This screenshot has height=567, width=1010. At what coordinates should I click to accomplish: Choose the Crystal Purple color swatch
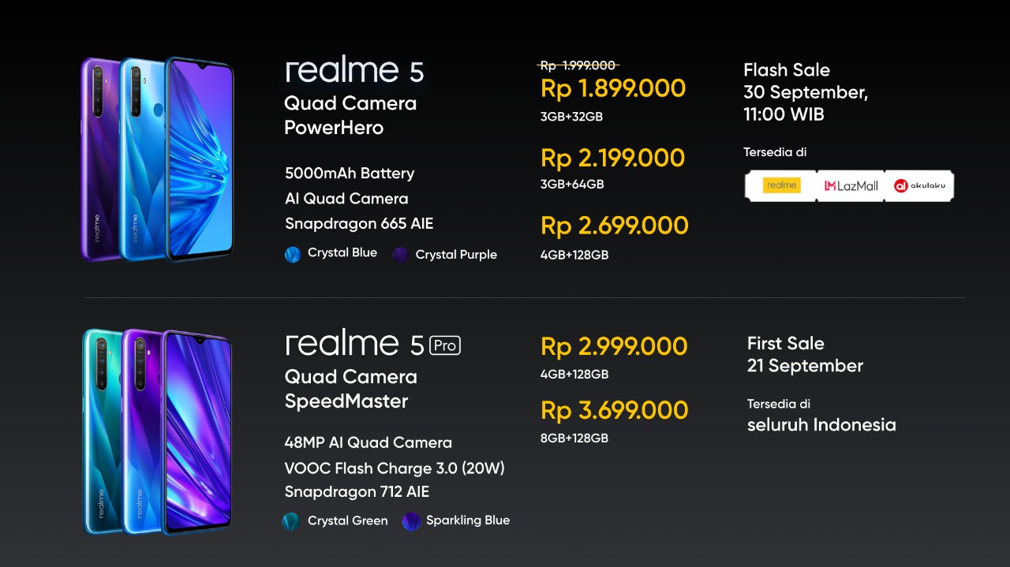tap(401, 254)
